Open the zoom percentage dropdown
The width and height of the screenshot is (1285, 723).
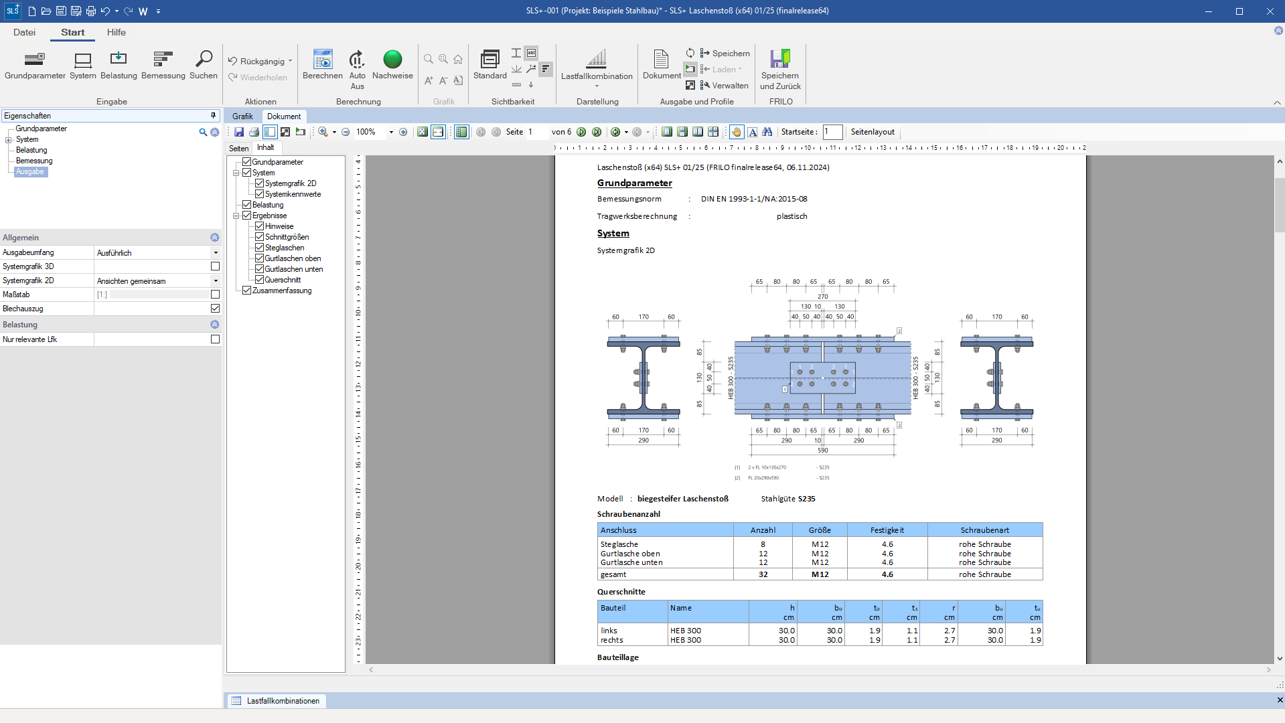391,132
